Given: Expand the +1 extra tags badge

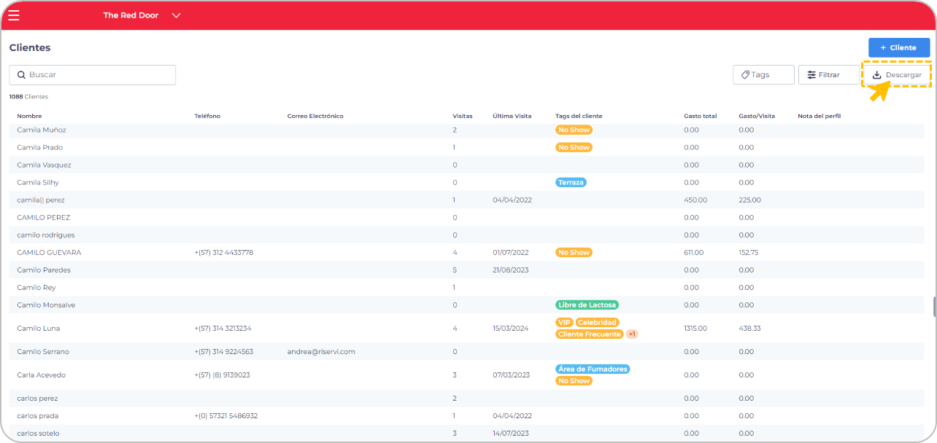Looking at the screenshot, I should pyautogui.click(x=633, y=334).
